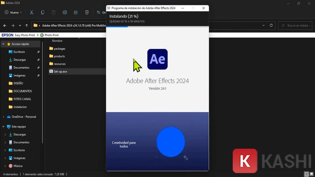Viewport: 315px width, 177px height.
Task: Click the Photo Print toolbar button
Action: (x=49, y=35)
